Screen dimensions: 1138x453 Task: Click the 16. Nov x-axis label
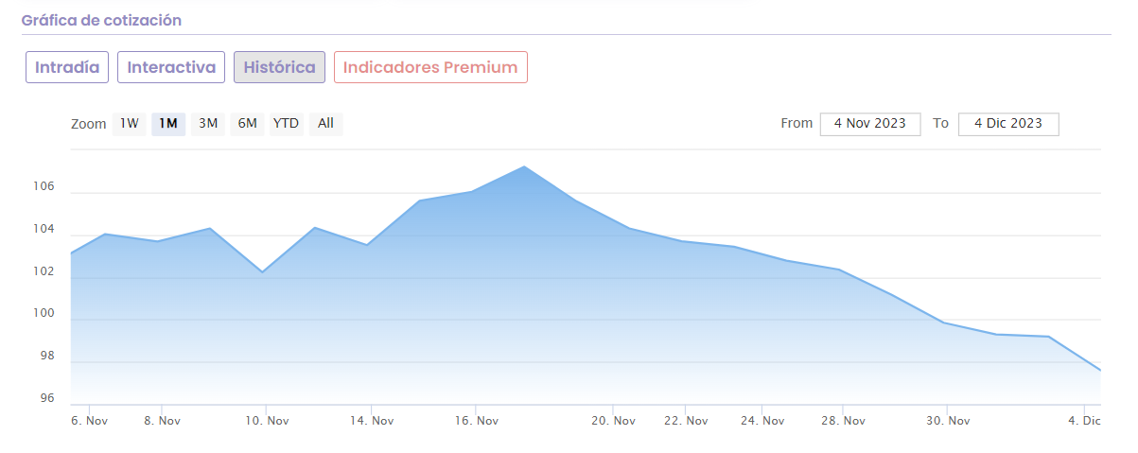476,421
